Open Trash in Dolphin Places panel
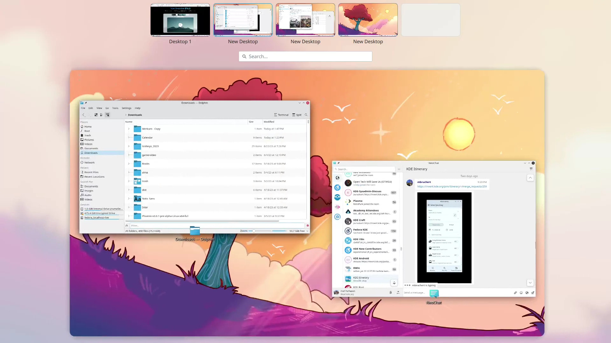 pos(102,136)
